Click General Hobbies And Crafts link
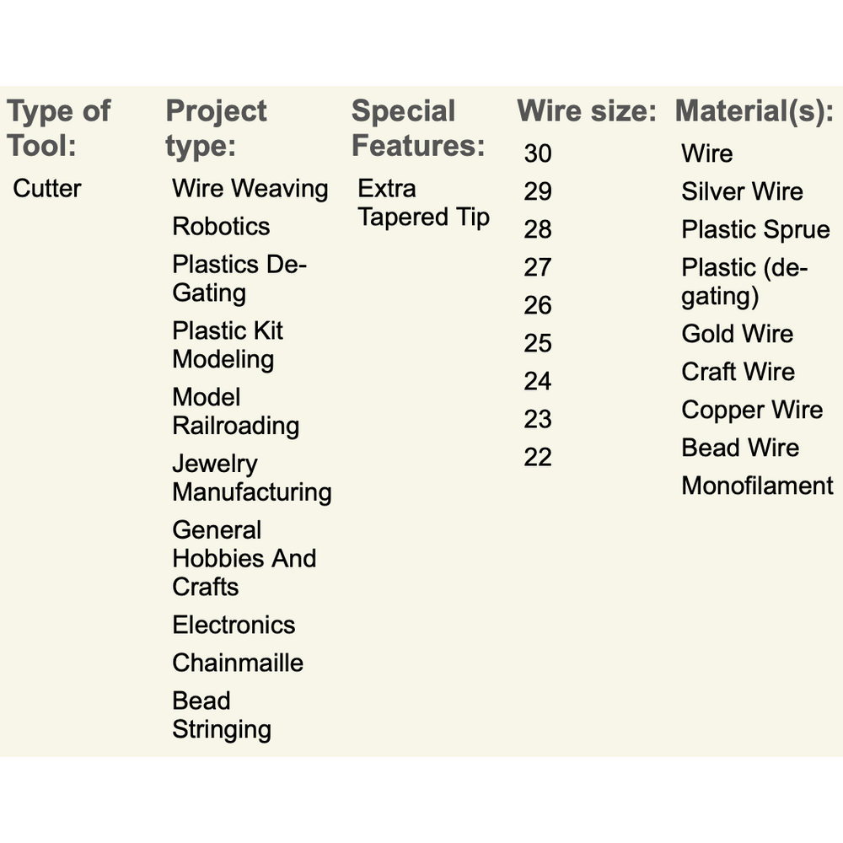This screenshot has height=843, width=843. [x=244, y=558]
